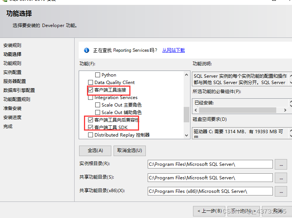Select the Python label in the feature list
The width and height of the screenshot is (292, 218).
pos(109,75)
